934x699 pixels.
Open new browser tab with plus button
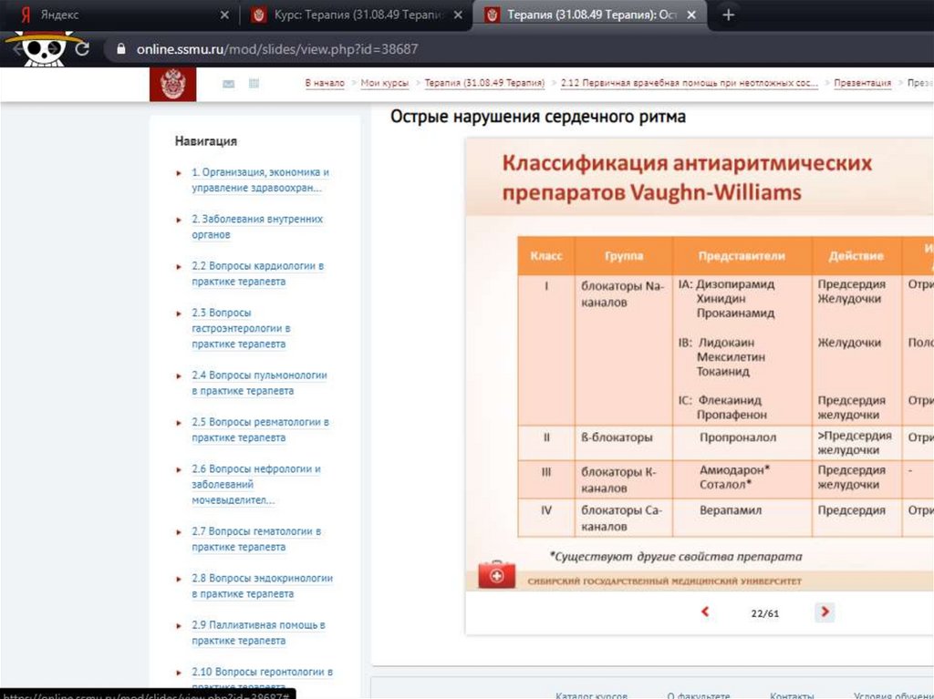(728, 15)
